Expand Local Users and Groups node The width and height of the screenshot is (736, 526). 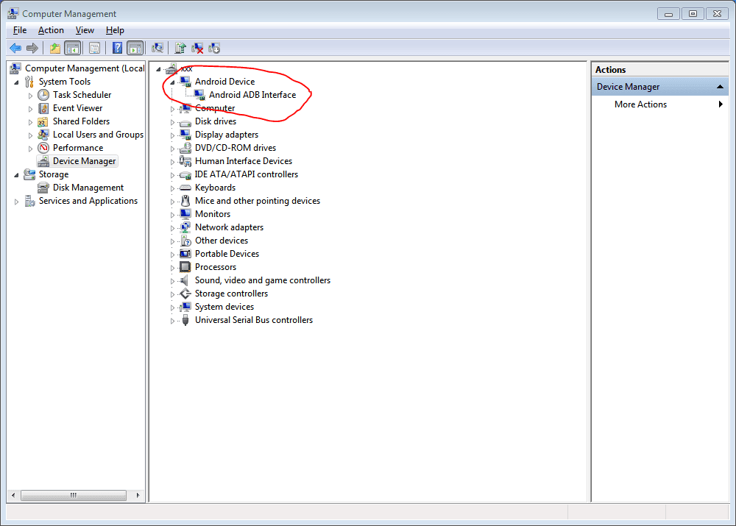30,135
